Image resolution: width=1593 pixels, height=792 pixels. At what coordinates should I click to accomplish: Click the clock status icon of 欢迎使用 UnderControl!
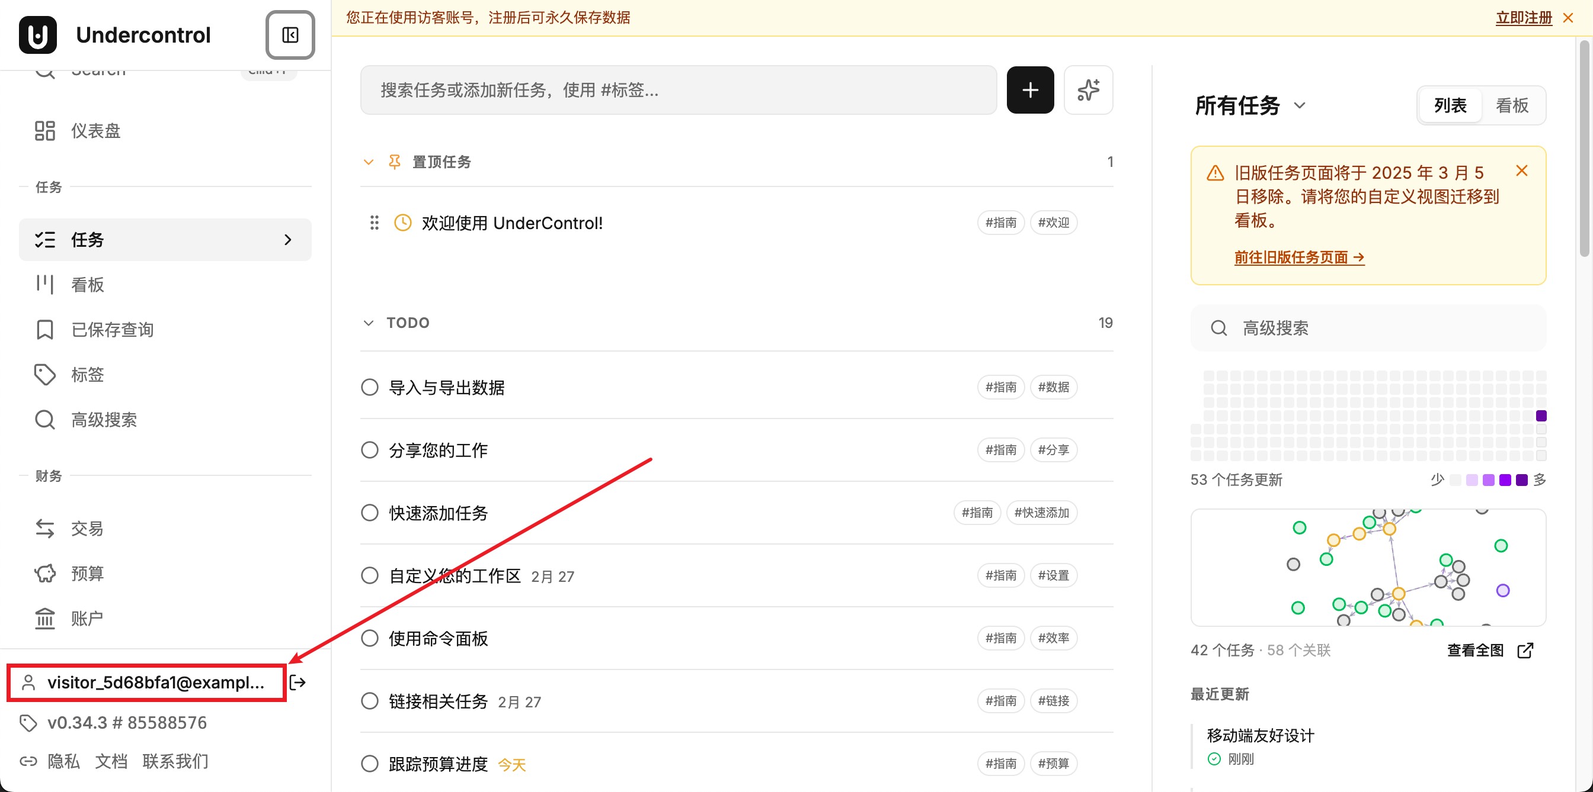click(402, 223)
